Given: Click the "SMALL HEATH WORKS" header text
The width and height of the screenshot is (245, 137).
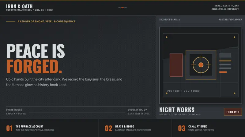Looking at the screenshot, I should tap(227, 6).
